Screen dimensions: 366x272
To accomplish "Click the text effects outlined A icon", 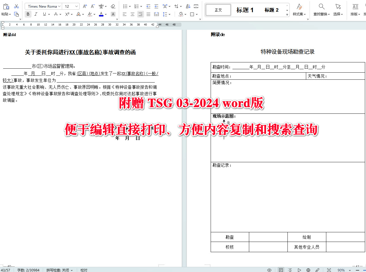I will pyautogui.click(x=79, y=14).
